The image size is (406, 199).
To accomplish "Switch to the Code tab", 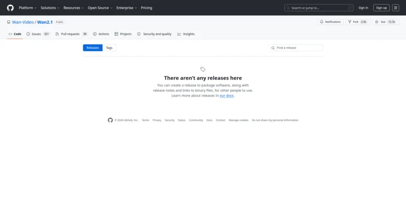I will pos(15,34).
